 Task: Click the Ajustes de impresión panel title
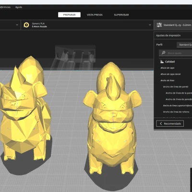click(168, 36)
